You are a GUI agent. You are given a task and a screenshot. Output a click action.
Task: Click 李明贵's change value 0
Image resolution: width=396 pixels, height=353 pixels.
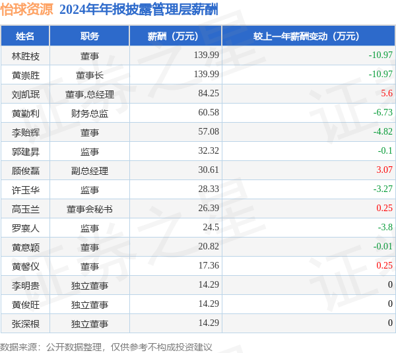(x=391, y=284)
